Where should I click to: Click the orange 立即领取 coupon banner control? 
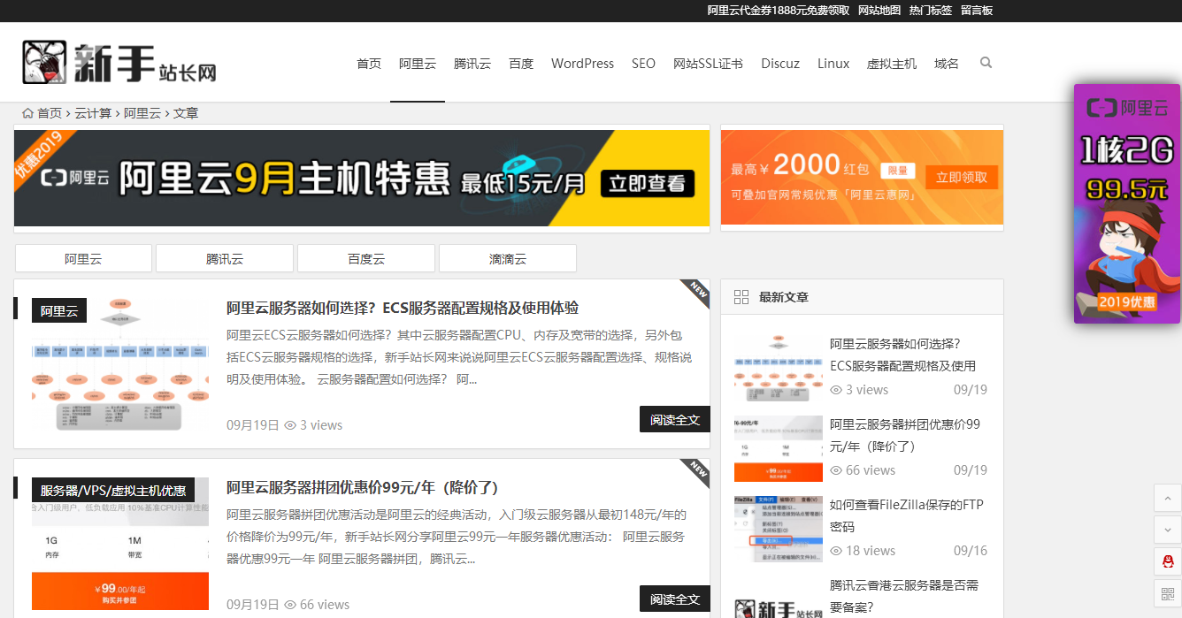pyautogui.click(x=961, y=176)
